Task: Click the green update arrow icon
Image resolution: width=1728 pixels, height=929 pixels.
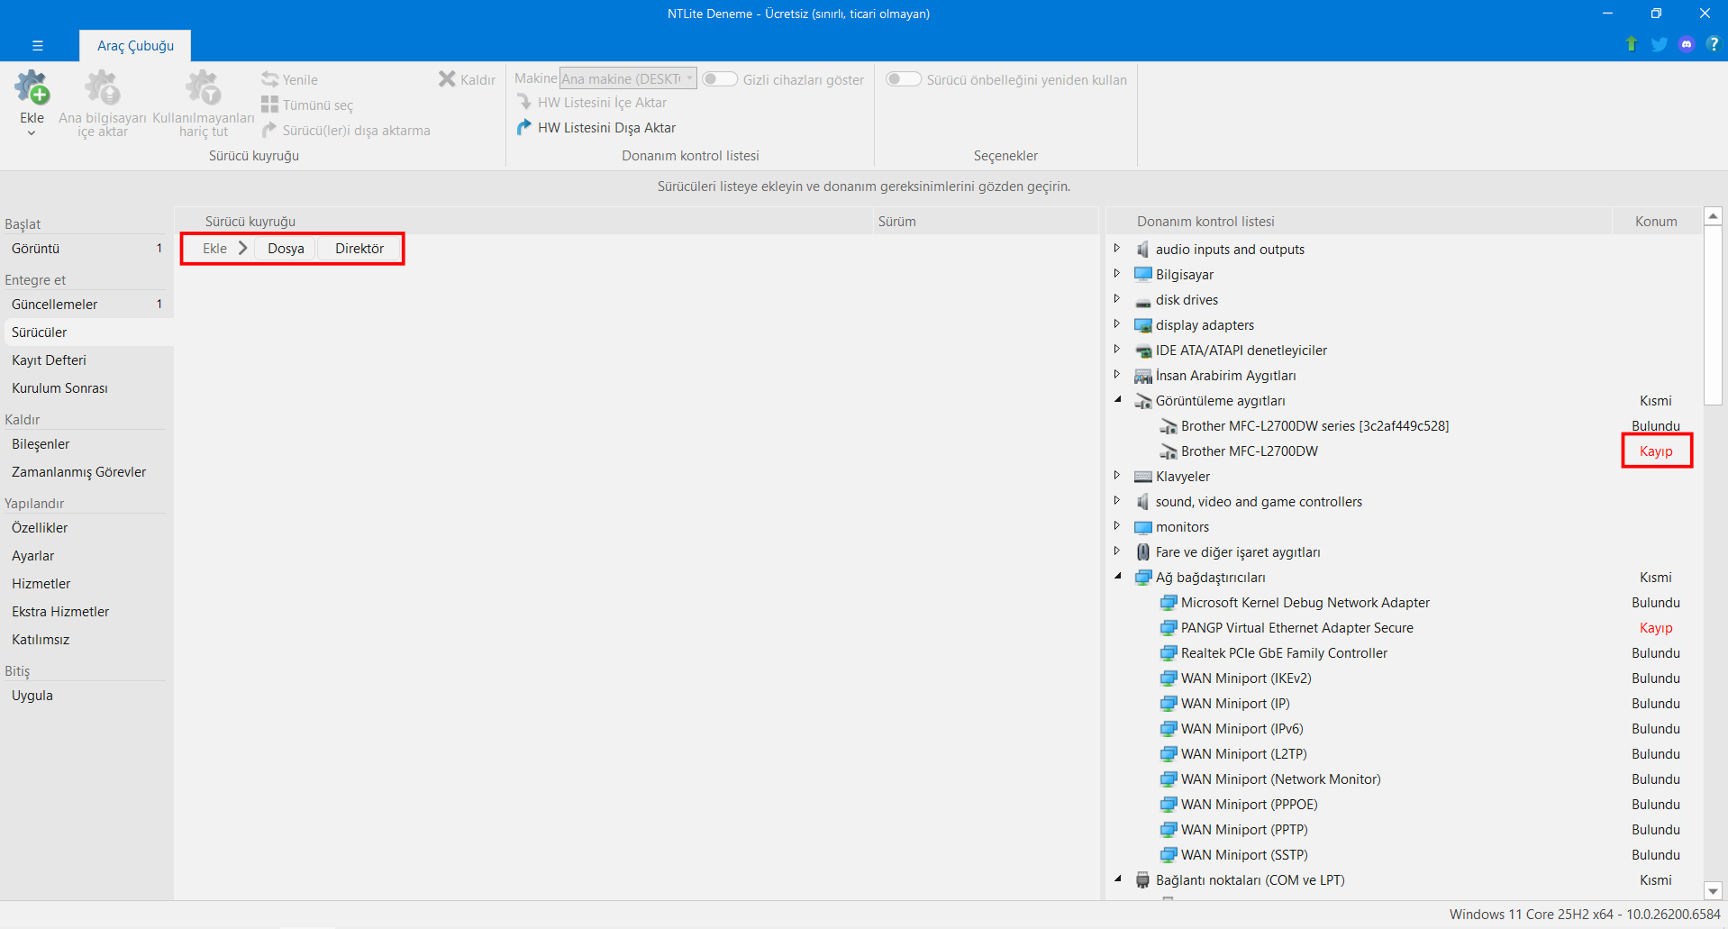Action: 1631,44
